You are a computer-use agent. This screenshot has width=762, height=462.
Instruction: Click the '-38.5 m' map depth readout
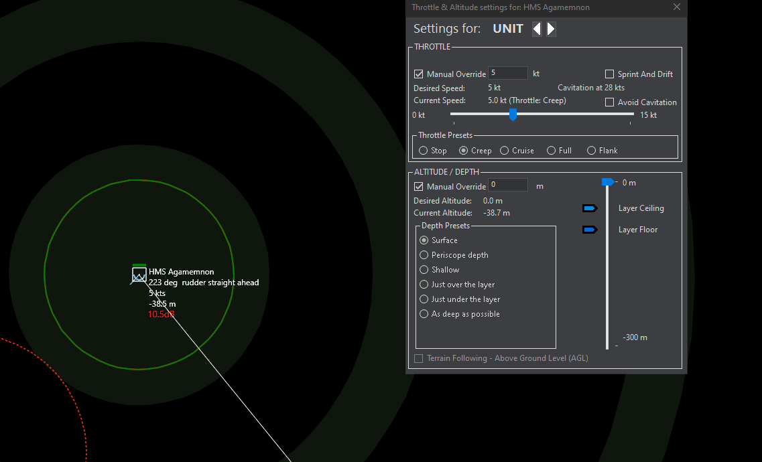coord(162,304)
